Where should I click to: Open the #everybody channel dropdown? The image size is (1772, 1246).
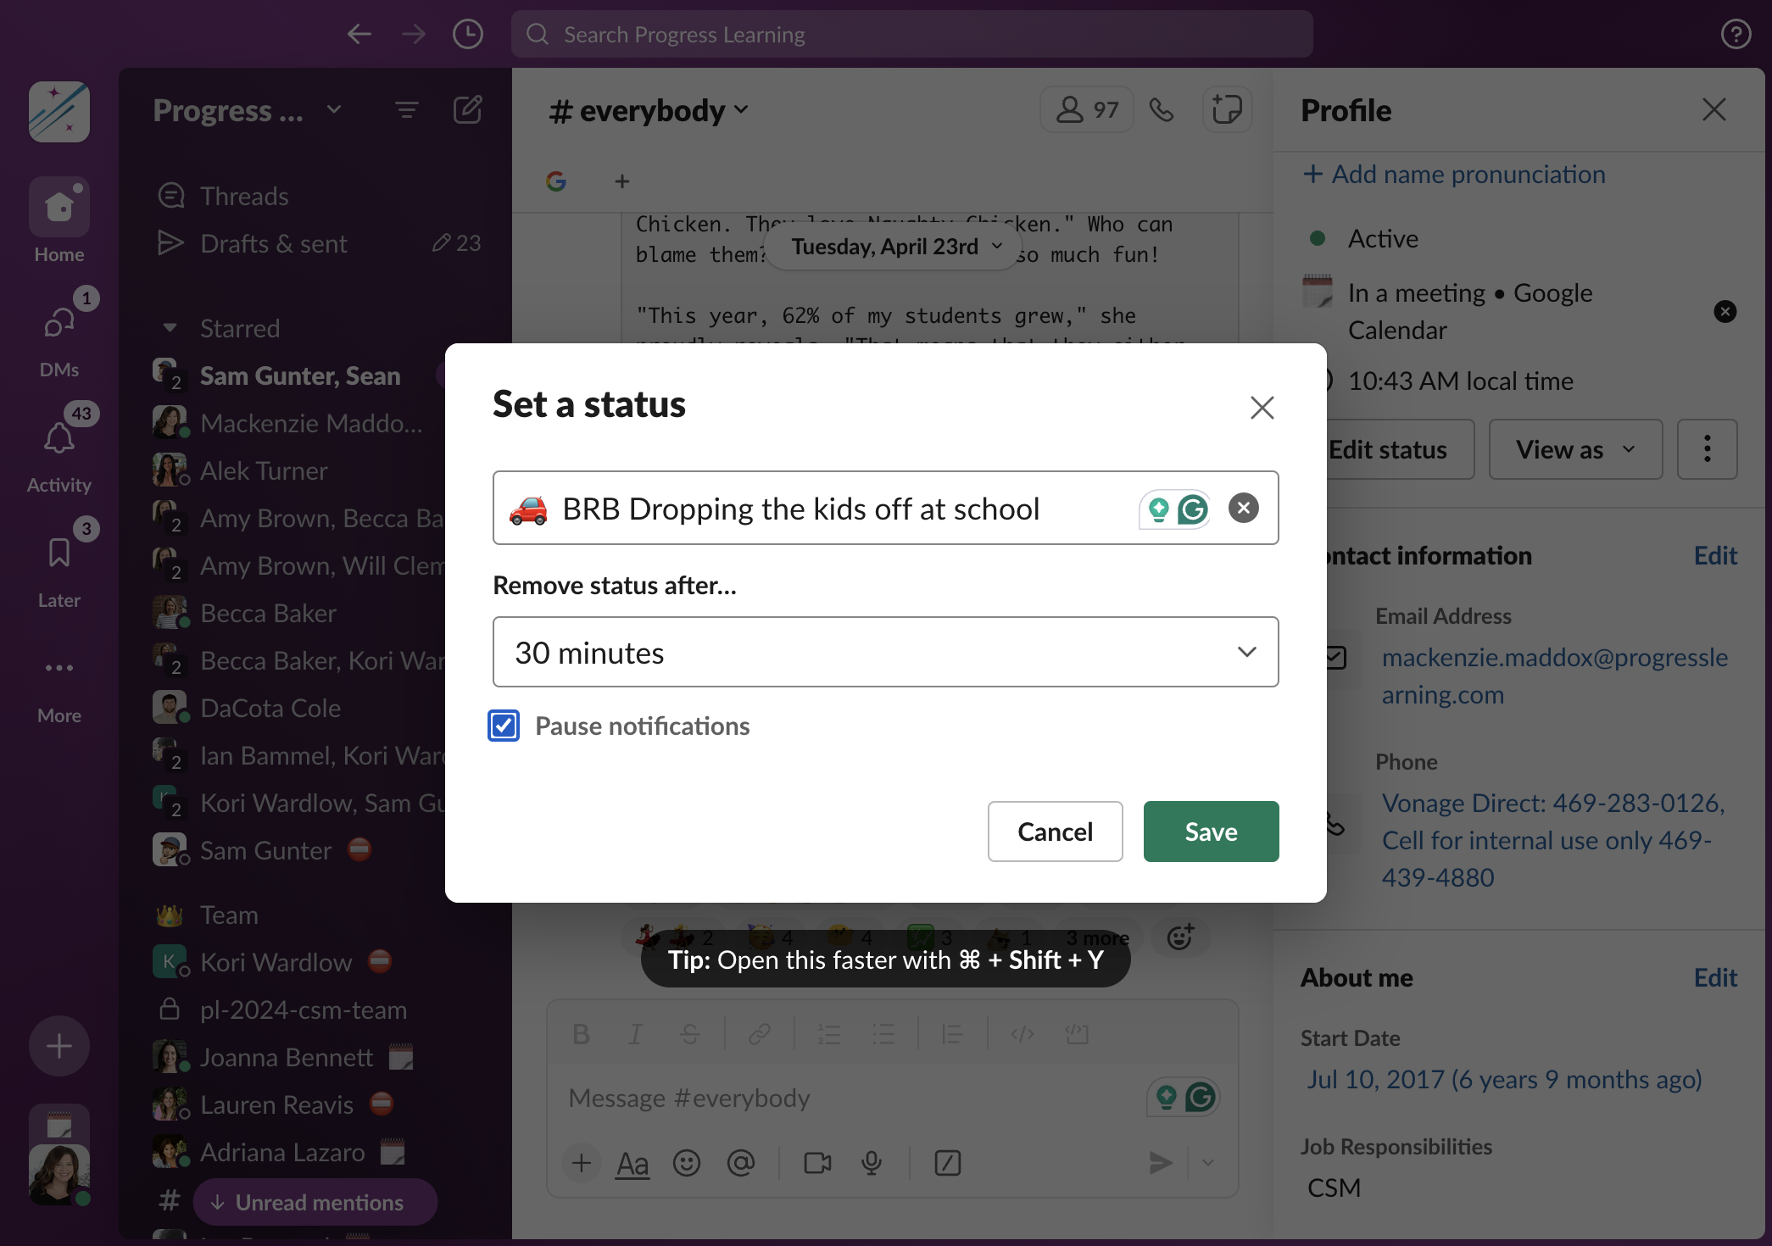coord(649,110)
